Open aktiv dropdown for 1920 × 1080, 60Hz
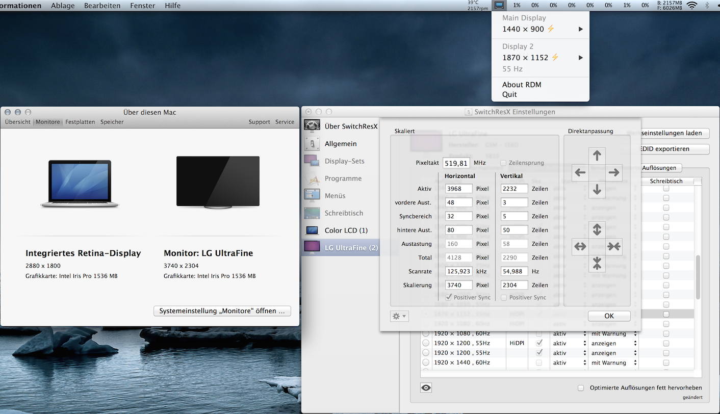Viewport: 720px width, 414px height. [569, 333]
